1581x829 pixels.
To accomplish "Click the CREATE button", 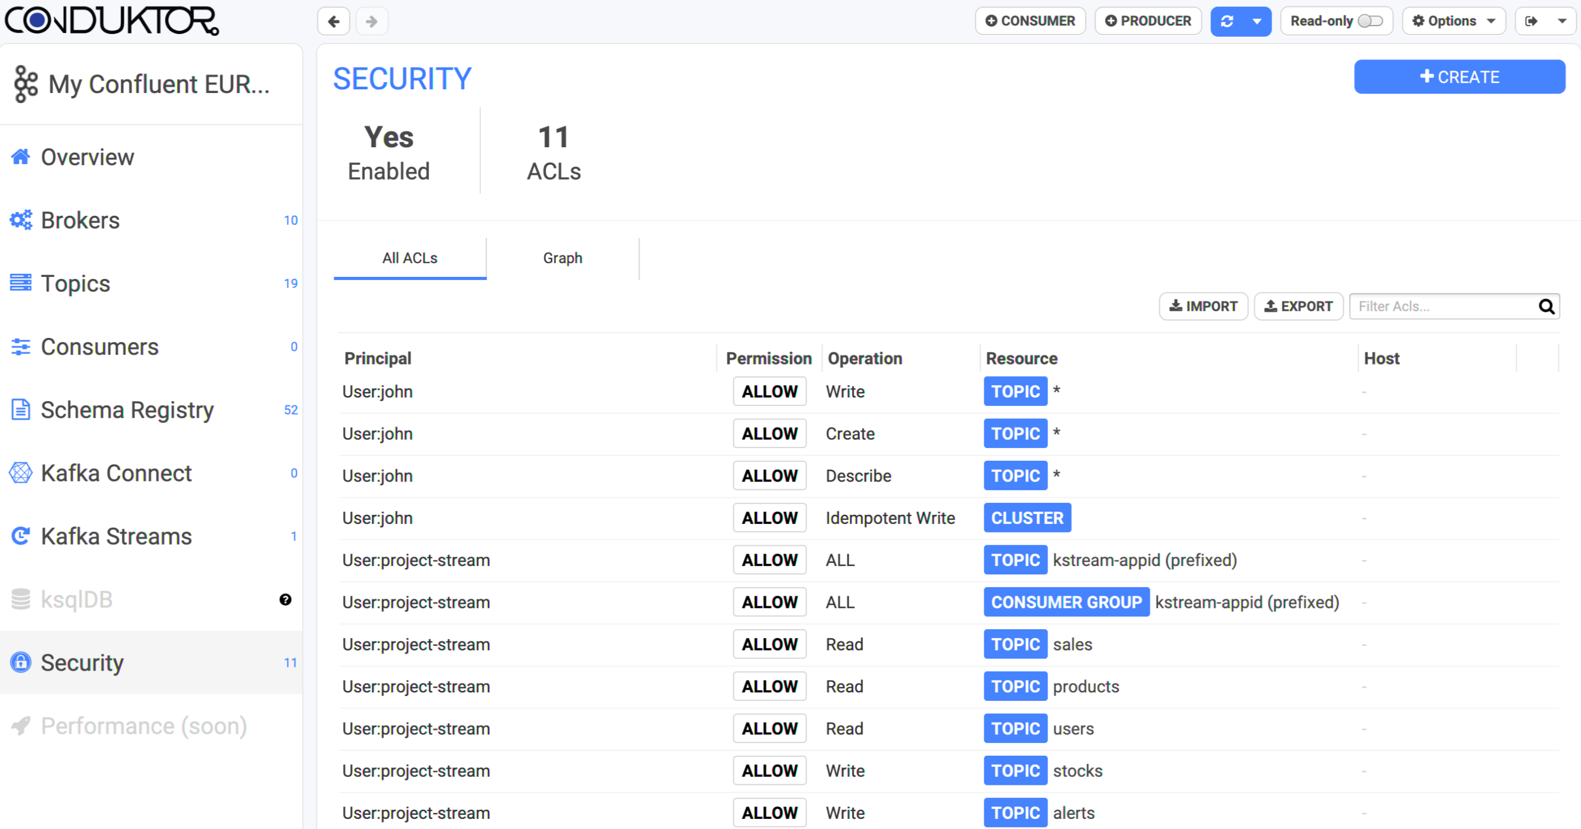I will (x=1459, y=77).
